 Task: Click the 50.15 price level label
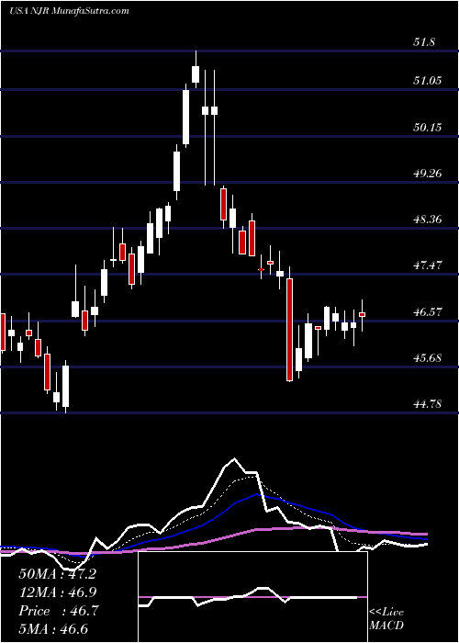427,127
